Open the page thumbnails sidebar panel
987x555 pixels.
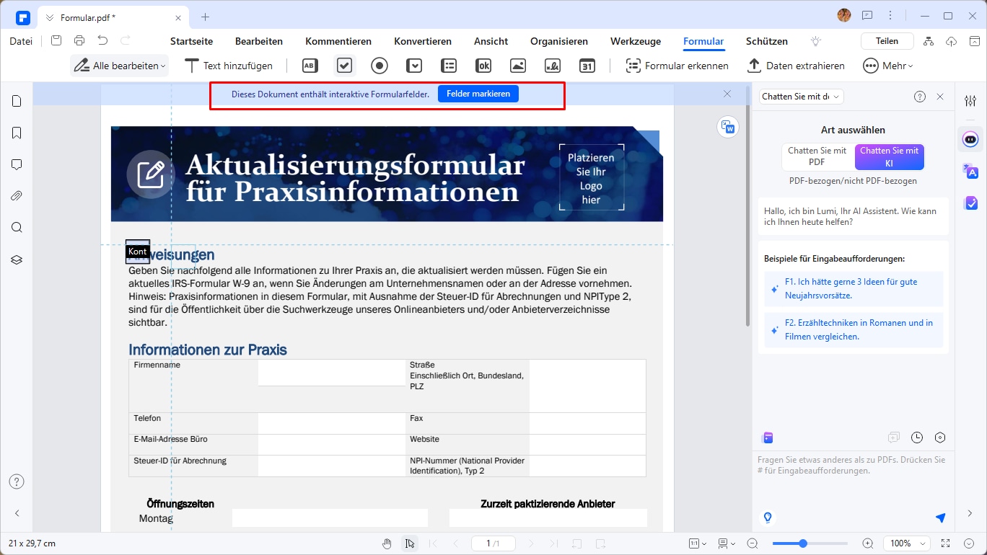click(17, 101)
